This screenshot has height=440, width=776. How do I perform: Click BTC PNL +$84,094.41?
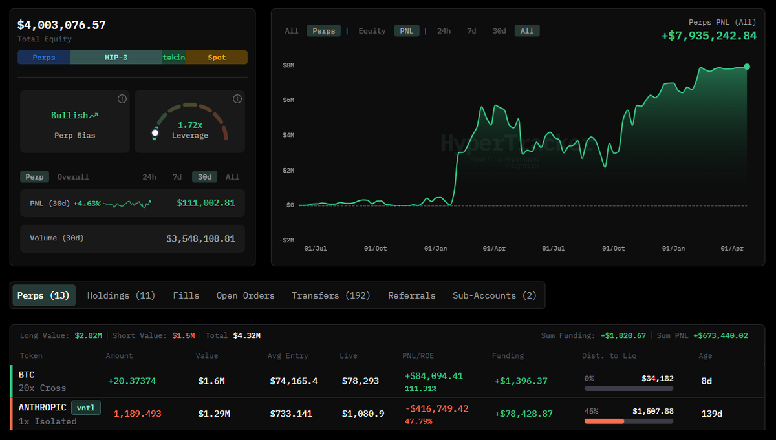click(x=434, y=376)
